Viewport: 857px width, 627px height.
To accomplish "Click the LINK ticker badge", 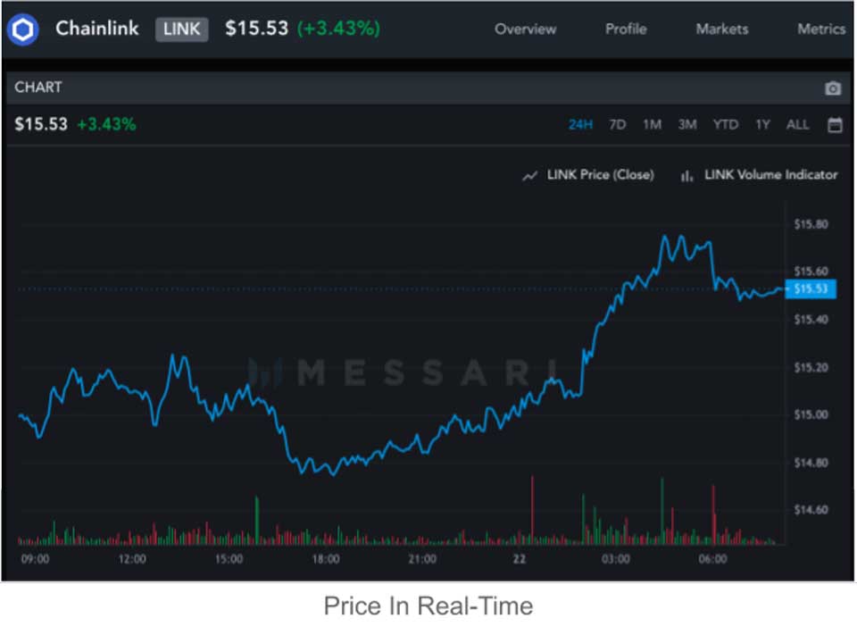I will click(x=181, y=29).
